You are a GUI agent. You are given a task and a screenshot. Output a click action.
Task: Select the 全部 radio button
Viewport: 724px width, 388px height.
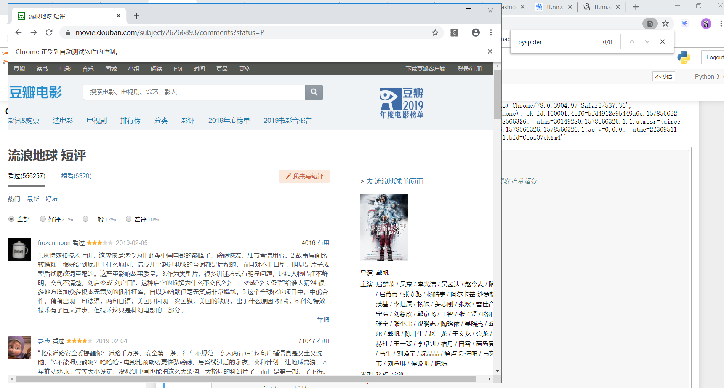[11, 219]
